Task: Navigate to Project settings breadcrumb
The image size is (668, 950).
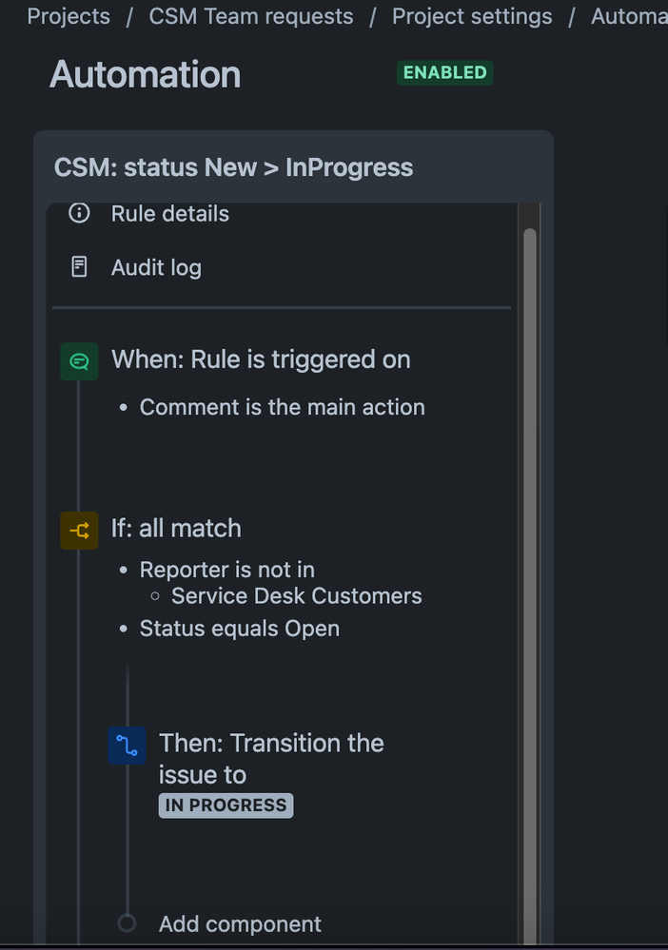Action: [472, 16]
